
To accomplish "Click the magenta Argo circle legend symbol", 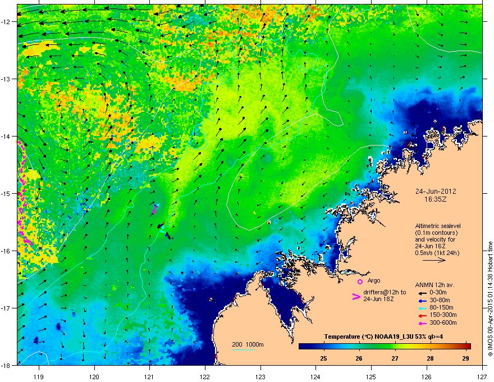I will [360, 281].
